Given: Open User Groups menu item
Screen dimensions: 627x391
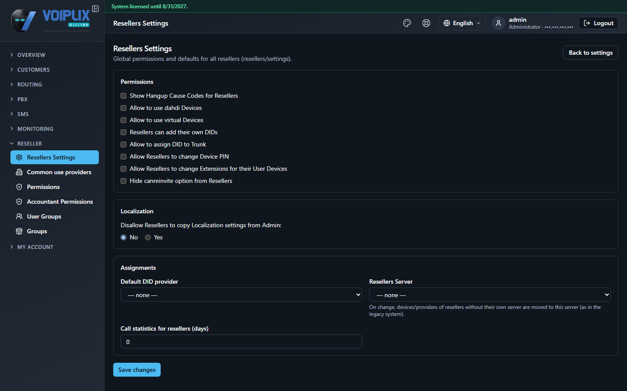Looking at the screenshot, I should coord(54,216).
